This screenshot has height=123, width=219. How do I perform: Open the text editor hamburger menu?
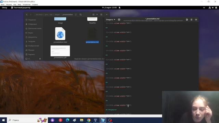coord(192,20)
